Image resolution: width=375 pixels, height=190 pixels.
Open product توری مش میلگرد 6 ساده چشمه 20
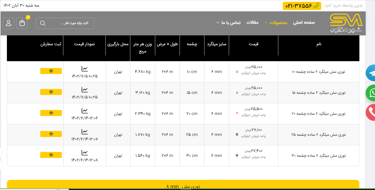click(x=318, y=114)
